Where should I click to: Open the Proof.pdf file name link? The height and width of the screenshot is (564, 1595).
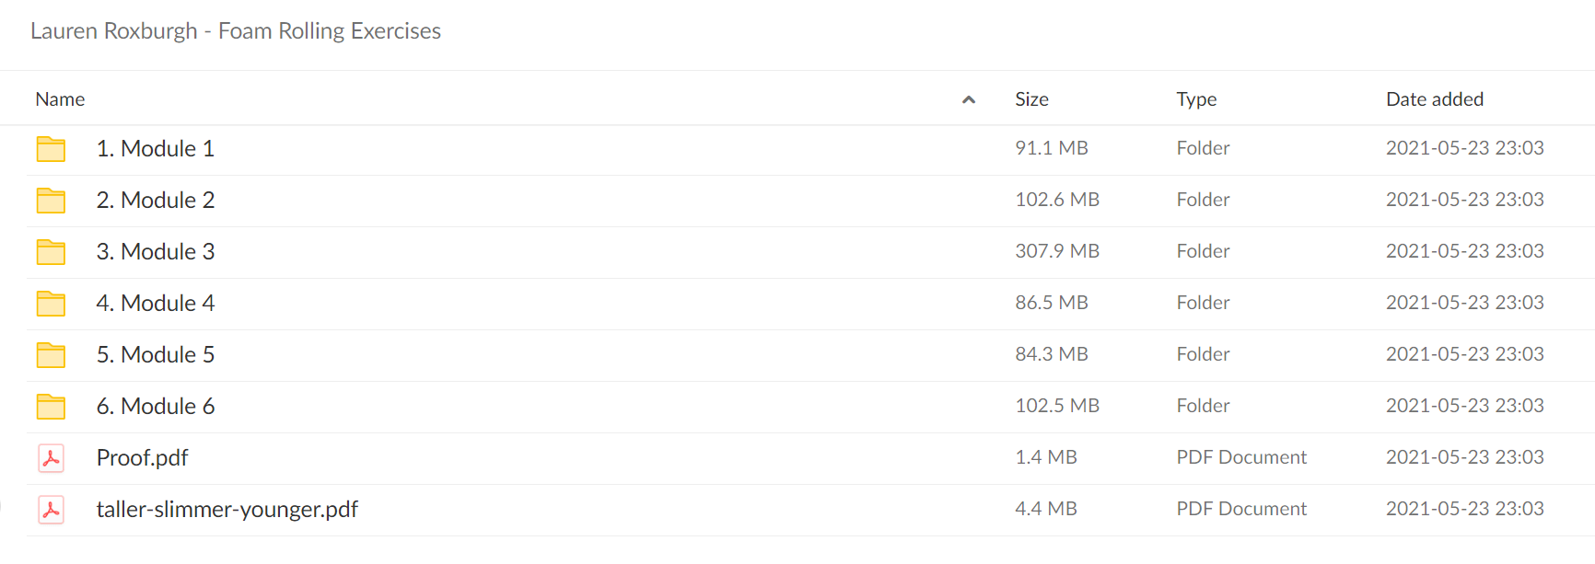pyautogui.click(x=142, y=458)
